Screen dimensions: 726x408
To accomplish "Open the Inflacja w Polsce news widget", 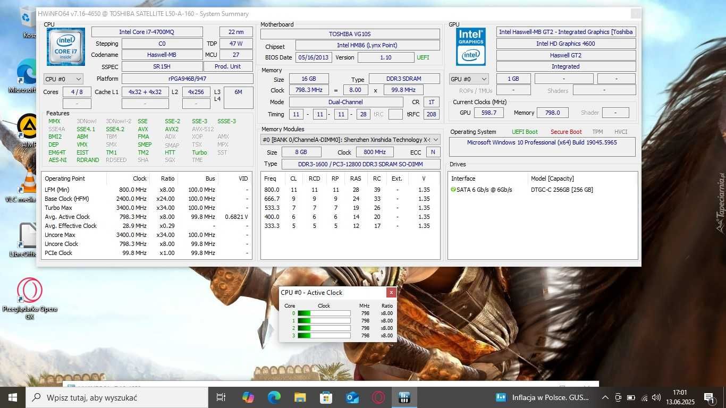I will click(x=542, y=397).
